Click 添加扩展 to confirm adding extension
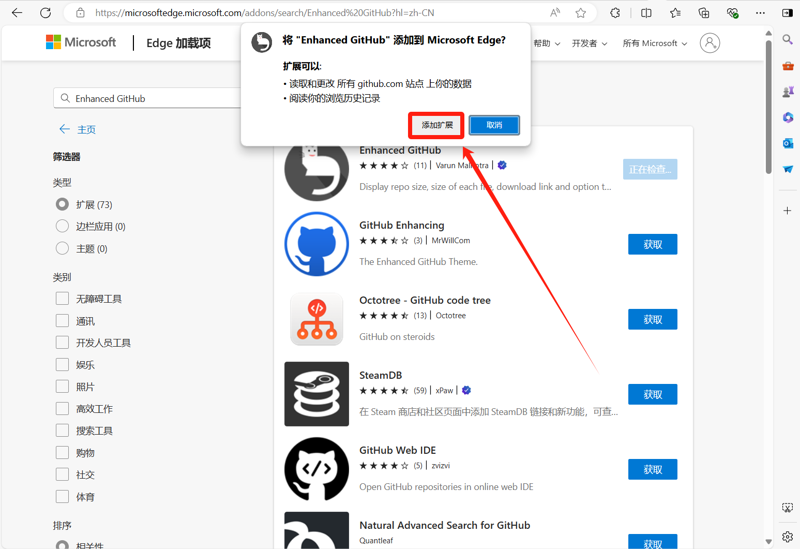Image resolution: width=800 pixels, height=549 pixels. [x=436, y=125]
